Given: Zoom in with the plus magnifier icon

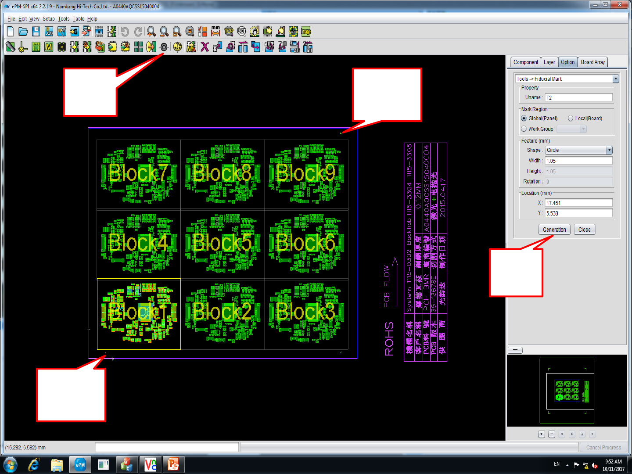Looking at the screenshot, I should 151,32.
